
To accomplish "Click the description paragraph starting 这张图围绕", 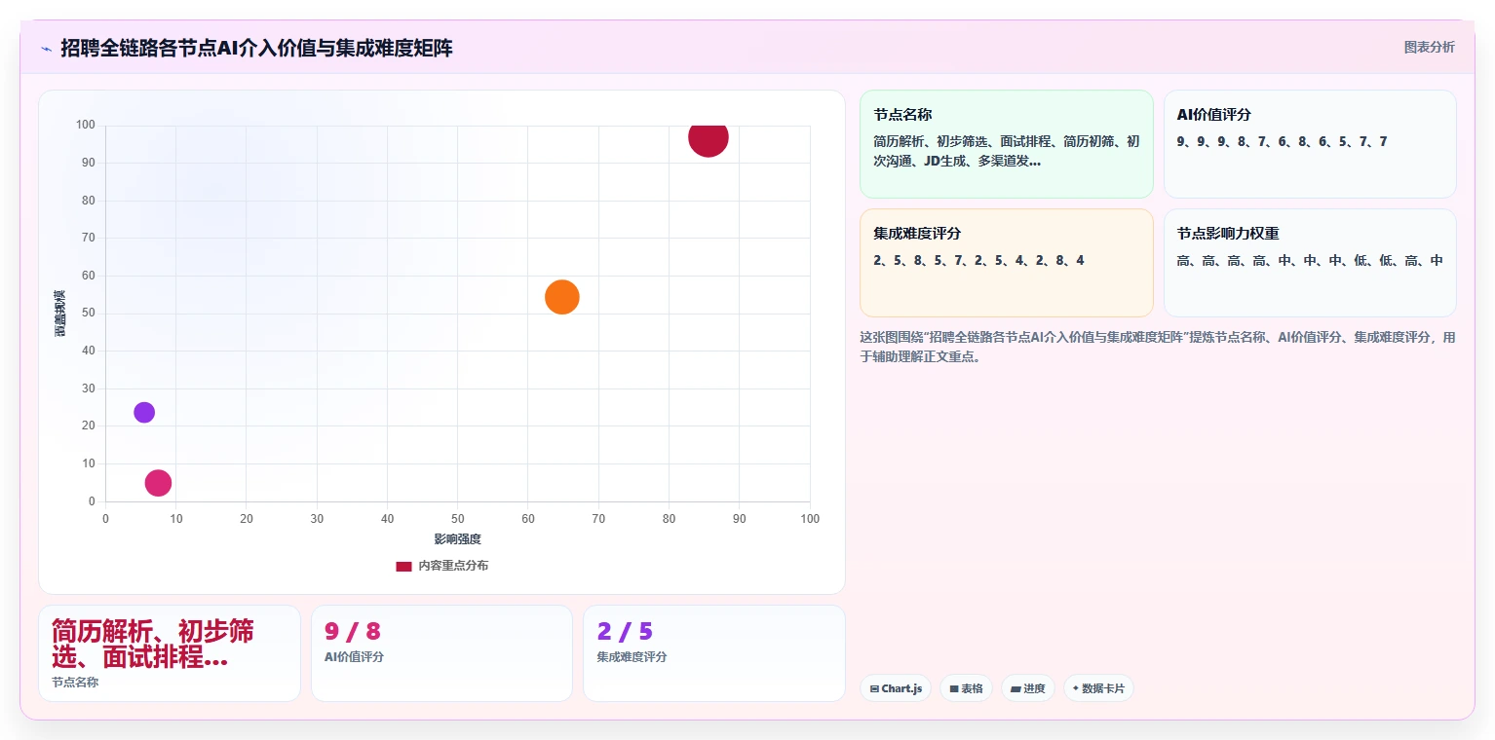I will (1158, 347).
